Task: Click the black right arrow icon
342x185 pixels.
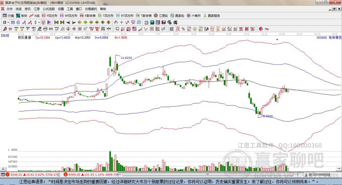Action: pyautogui.click(x=74, y=22)
